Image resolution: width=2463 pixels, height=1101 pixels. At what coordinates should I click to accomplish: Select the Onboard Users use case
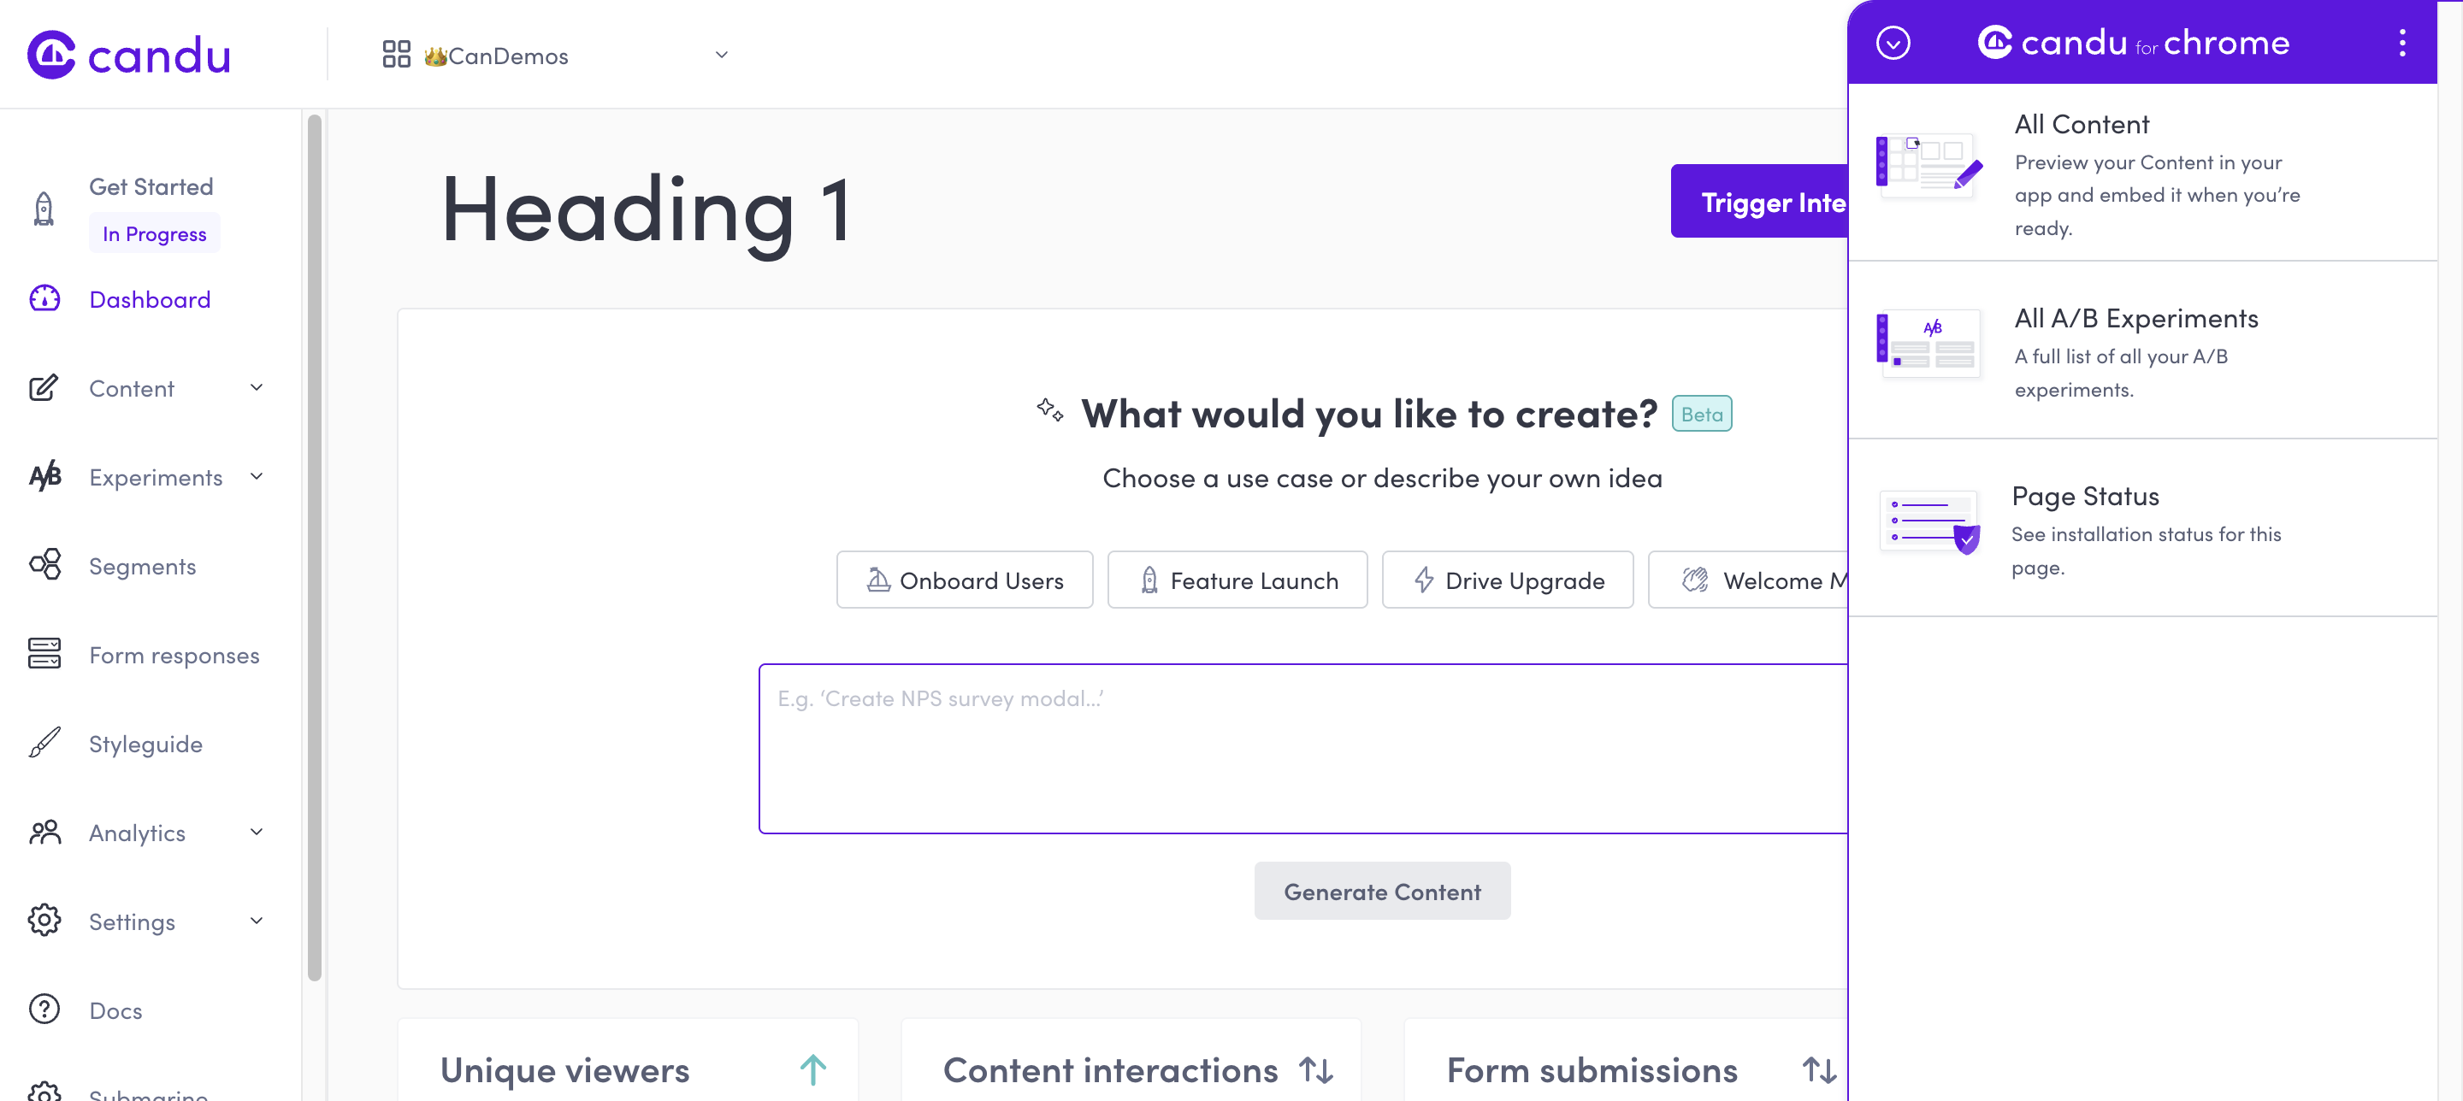click(x=964, y=580)
